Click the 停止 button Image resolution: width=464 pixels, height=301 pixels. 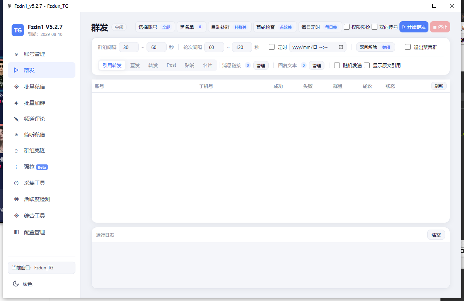pos(440,27)
